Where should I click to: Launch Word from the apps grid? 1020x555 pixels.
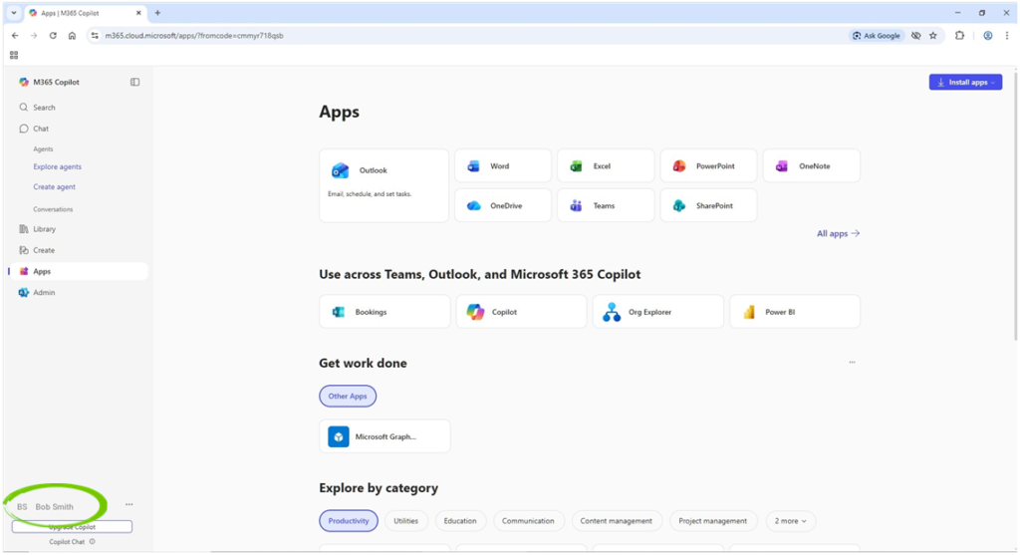[502, 166]
